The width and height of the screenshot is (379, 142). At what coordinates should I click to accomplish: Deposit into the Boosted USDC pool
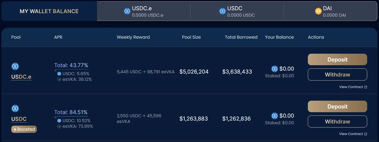click(x=337, y=107)
